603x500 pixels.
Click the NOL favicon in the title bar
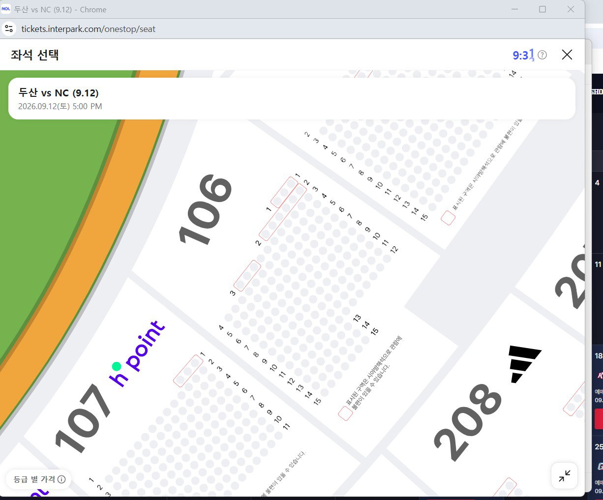pos(6,9)
